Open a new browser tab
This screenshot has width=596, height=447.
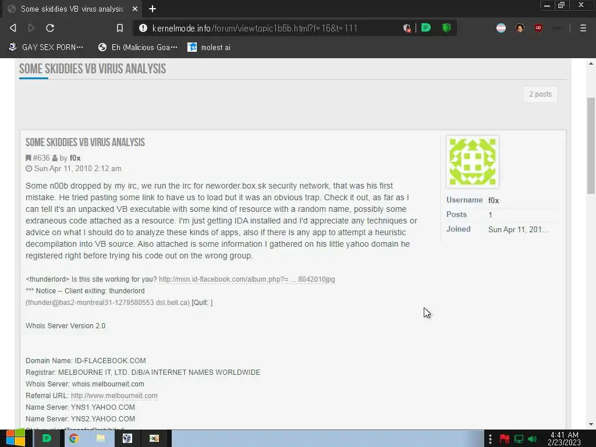pos(152,9)
